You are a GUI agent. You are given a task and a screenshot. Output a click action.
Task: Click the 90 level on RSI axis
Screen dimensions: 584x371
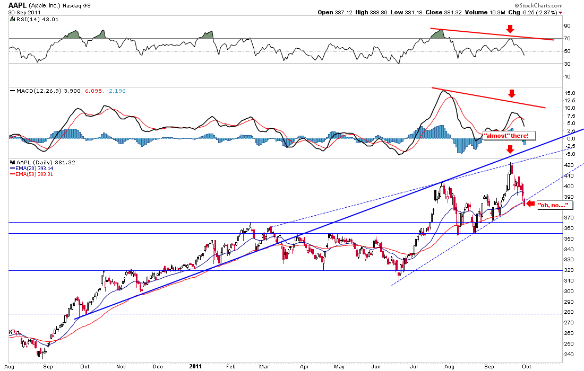pos(567,25)
